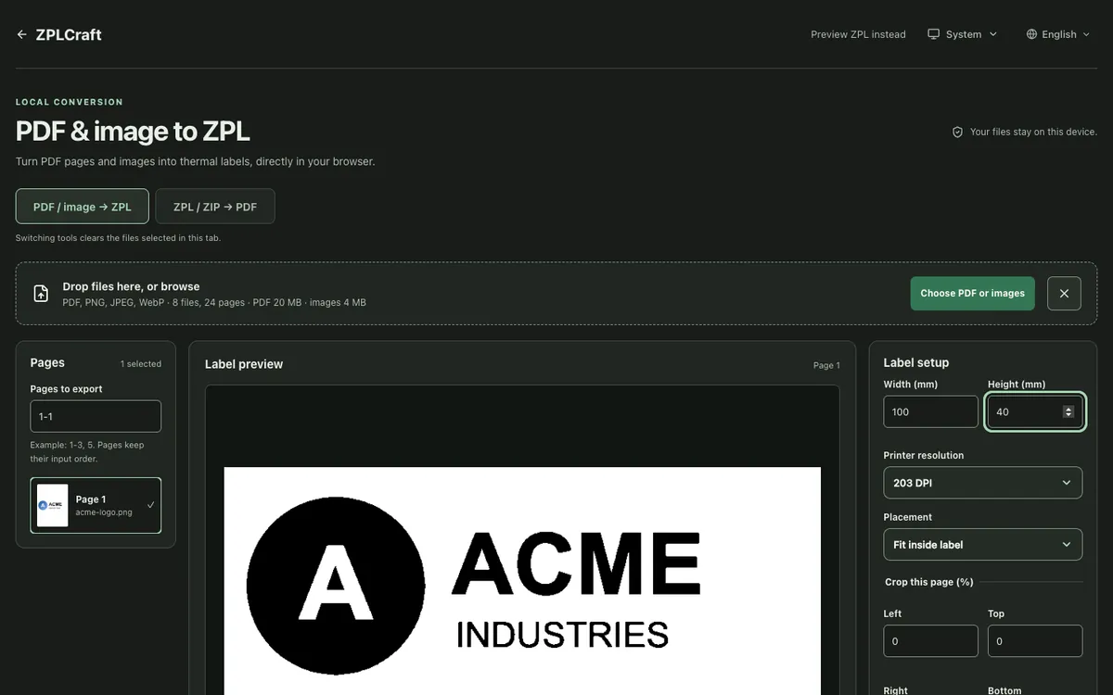
Task: Switch to ZPL / ZIP → PDF tab
Action: (215, 207)
